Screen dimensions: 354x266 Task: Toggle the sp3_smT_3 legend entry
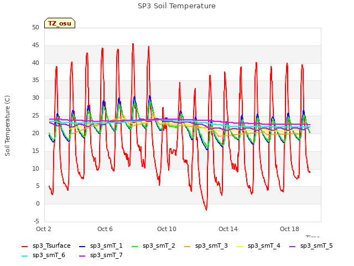[x=206, y=246]
